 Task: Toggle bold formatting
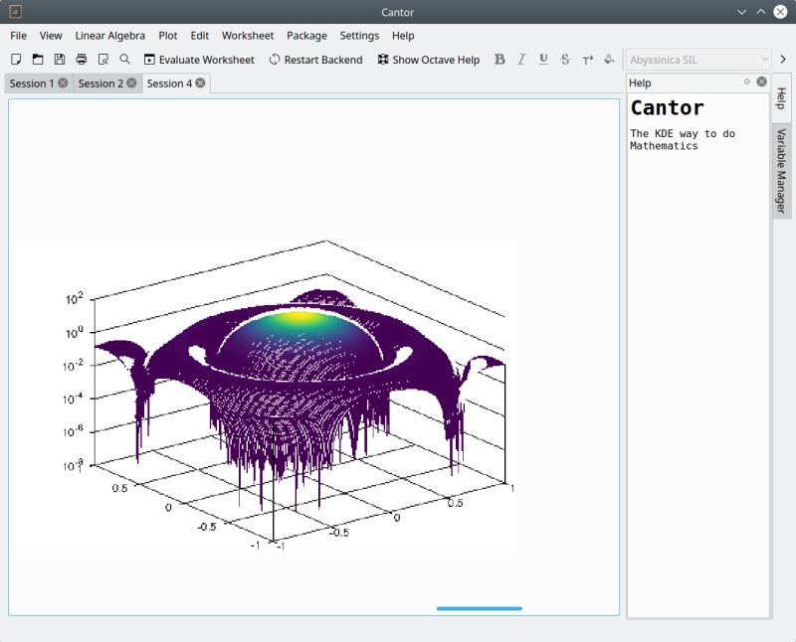499,60
